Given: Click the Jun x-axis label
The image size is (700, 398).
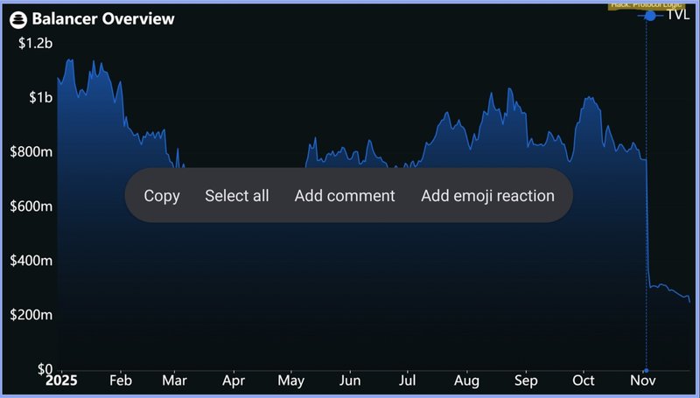Looking at the screenshot, I should click(x=350, y=381).
